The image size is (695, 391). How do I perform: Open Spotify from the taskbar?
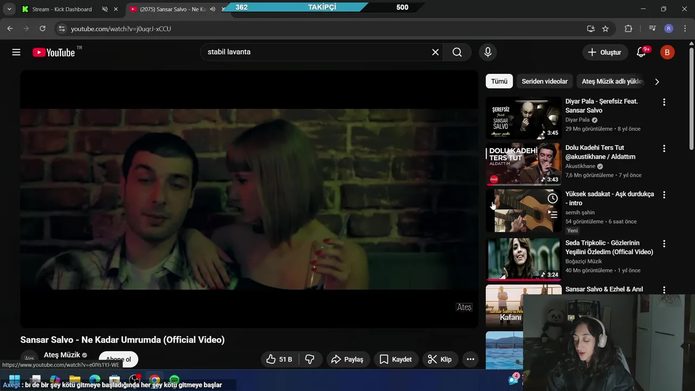pos(174,380)
